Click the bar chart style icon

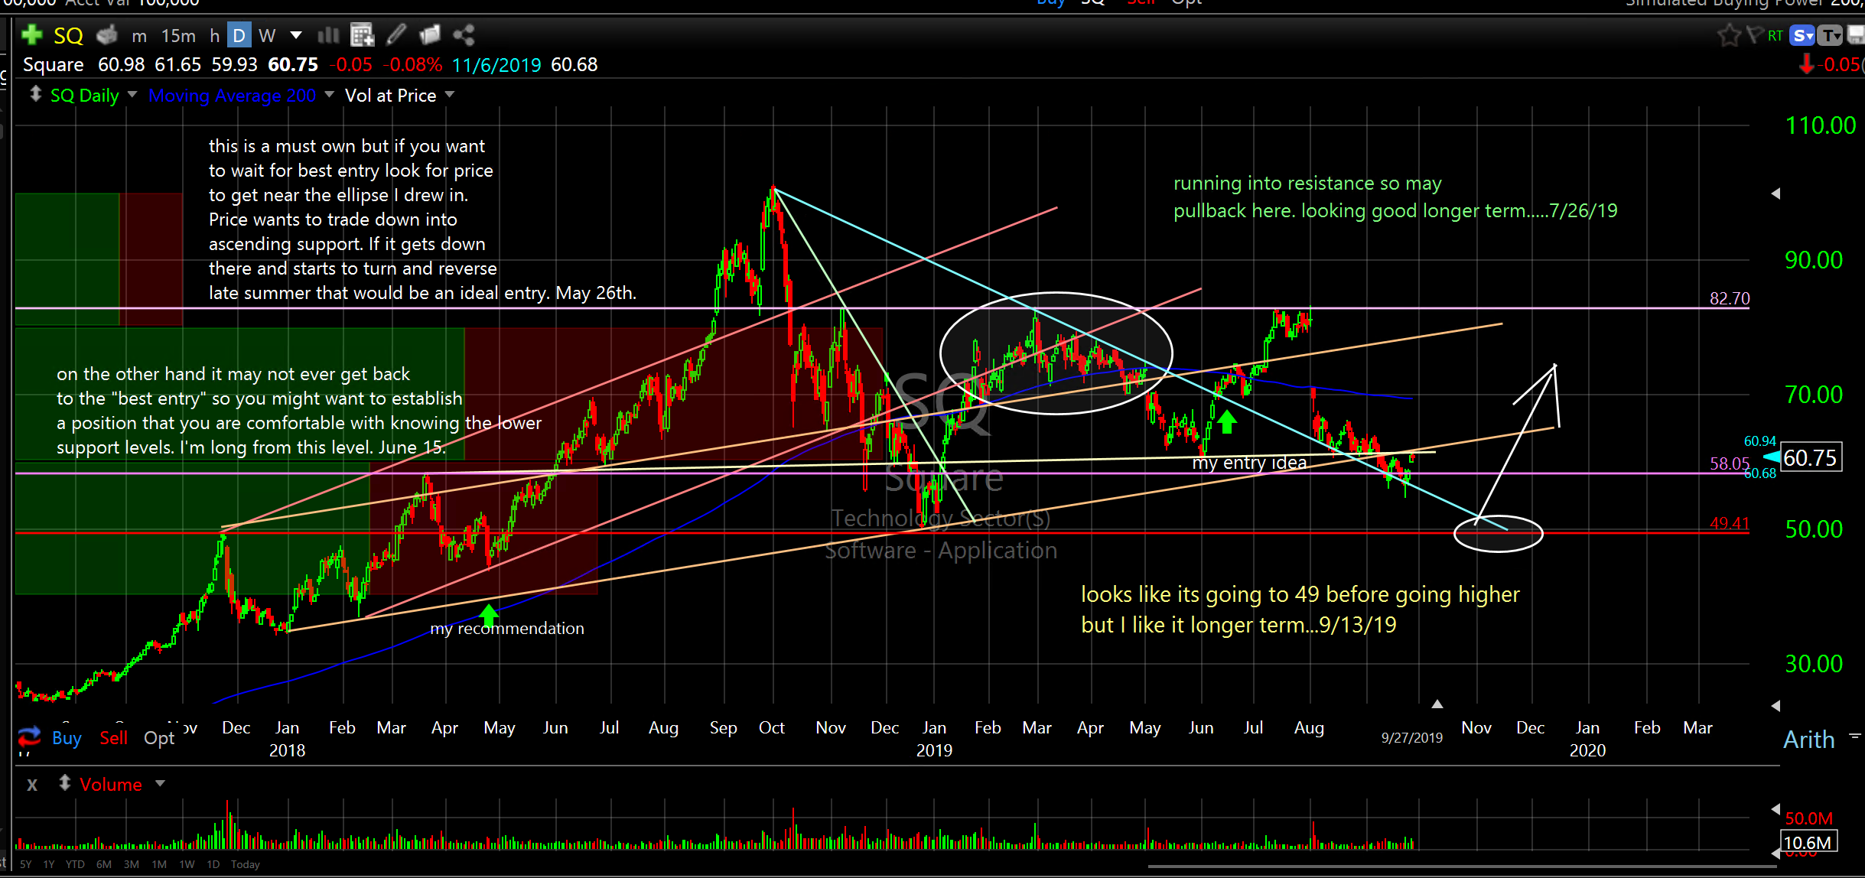[x=328, y=35]
